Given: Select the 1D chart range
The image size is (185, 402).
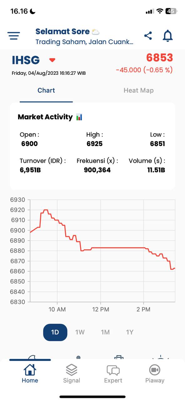Looking at the screenshot, I should (55, 332).
